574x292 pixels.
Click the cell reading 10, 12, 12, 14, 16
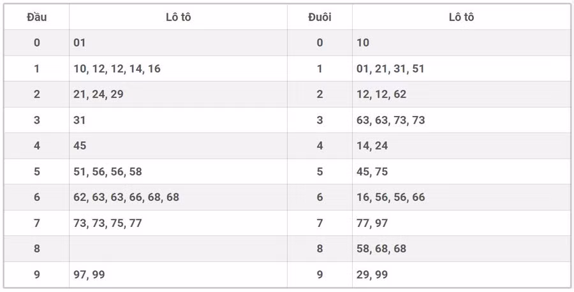pyautogui.click(x=117, y=69)
